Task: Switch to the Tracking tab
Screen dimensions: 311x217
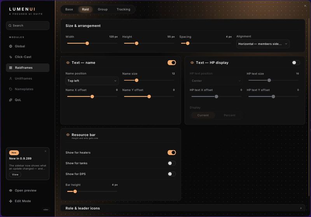Action: point(123,9)
